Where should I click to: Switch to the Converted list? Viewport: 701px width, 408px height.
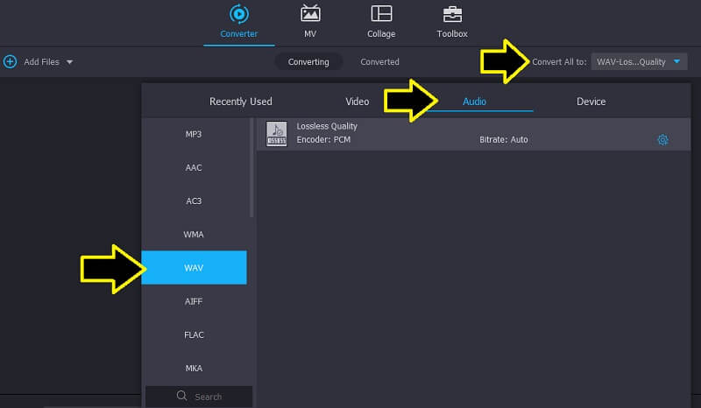(x=379, y=62)
